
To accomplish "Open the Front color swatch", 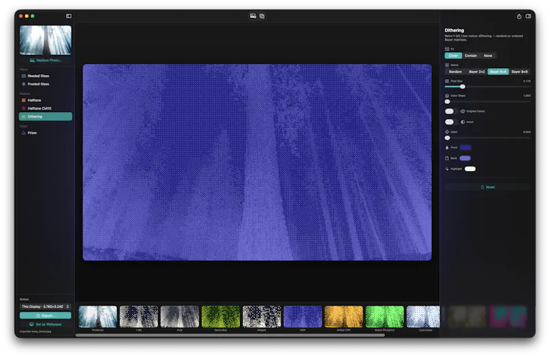I will [x=465, y=147].
